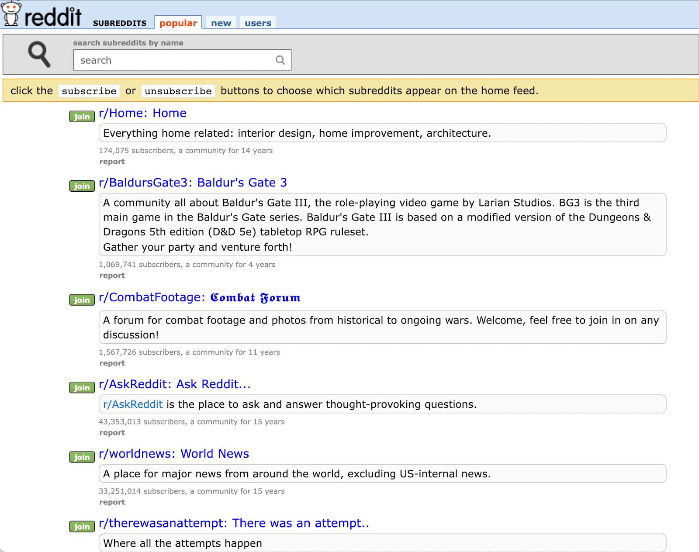Click "Where all the attempts happen" text
Viewport: 699px width, 552px height.
tap(183, 543)
